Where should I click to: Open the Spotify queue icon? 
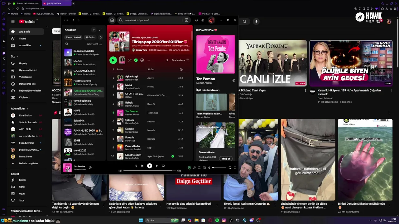click(x=199, y=168)
